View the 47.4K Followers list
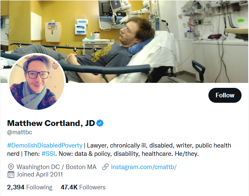The image size is (249, 196). coord(83,187)
